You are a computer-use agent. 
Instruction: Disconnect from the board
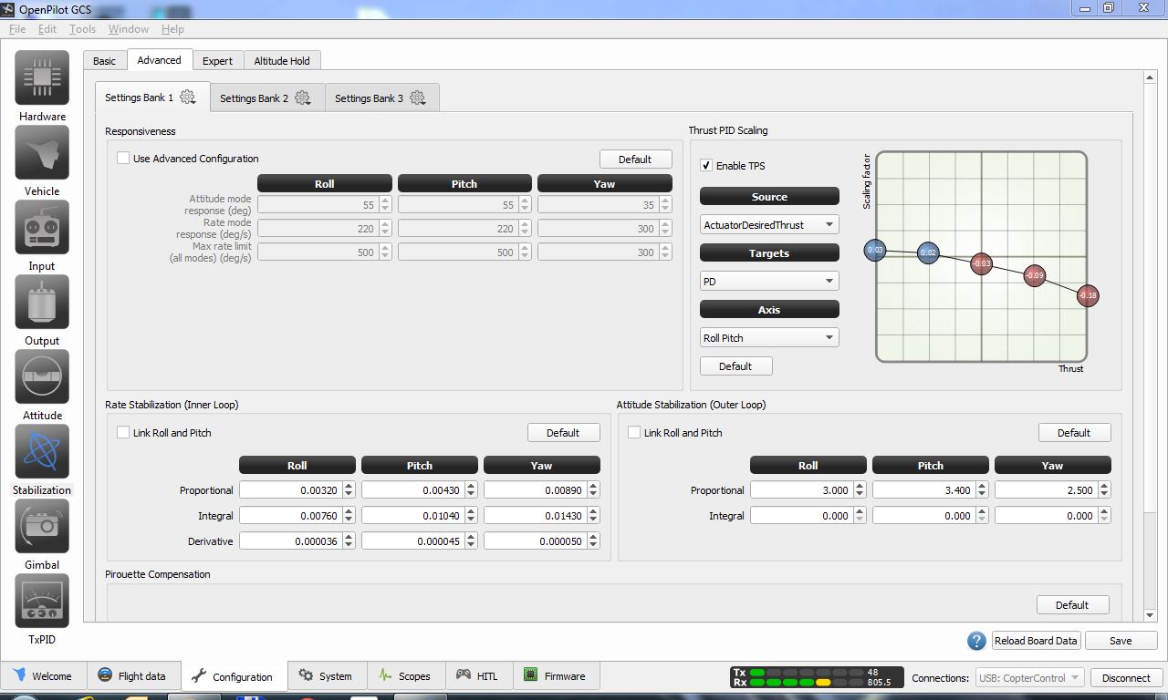click(1126, 677)
